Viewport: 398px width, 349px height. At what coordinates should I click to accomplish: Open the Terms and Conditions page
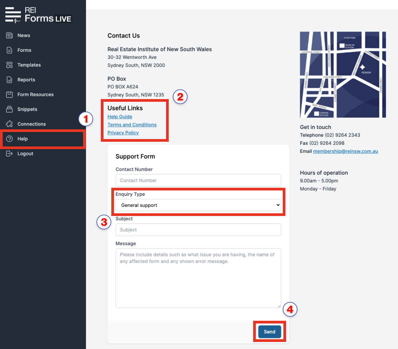click(x=132, y=125)
